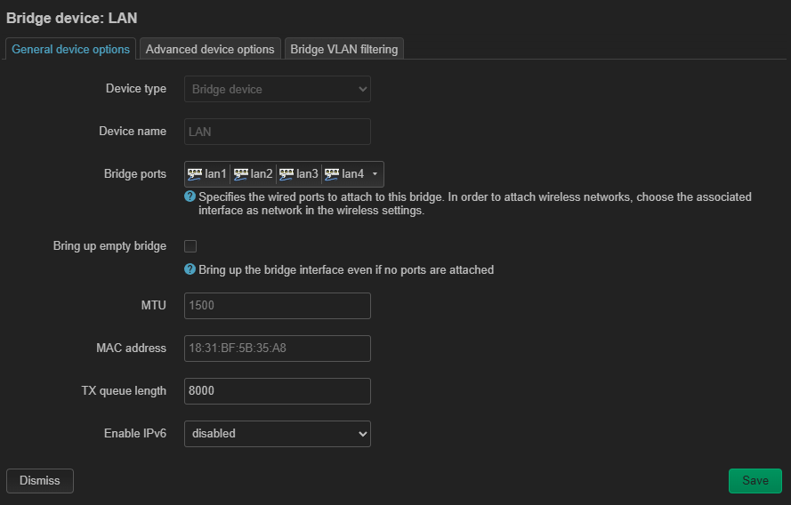Image resolution: width=791 pixels, height=505 pixels.
Task: Click the empty bridge help icon
Action: [x=190, y=269]
